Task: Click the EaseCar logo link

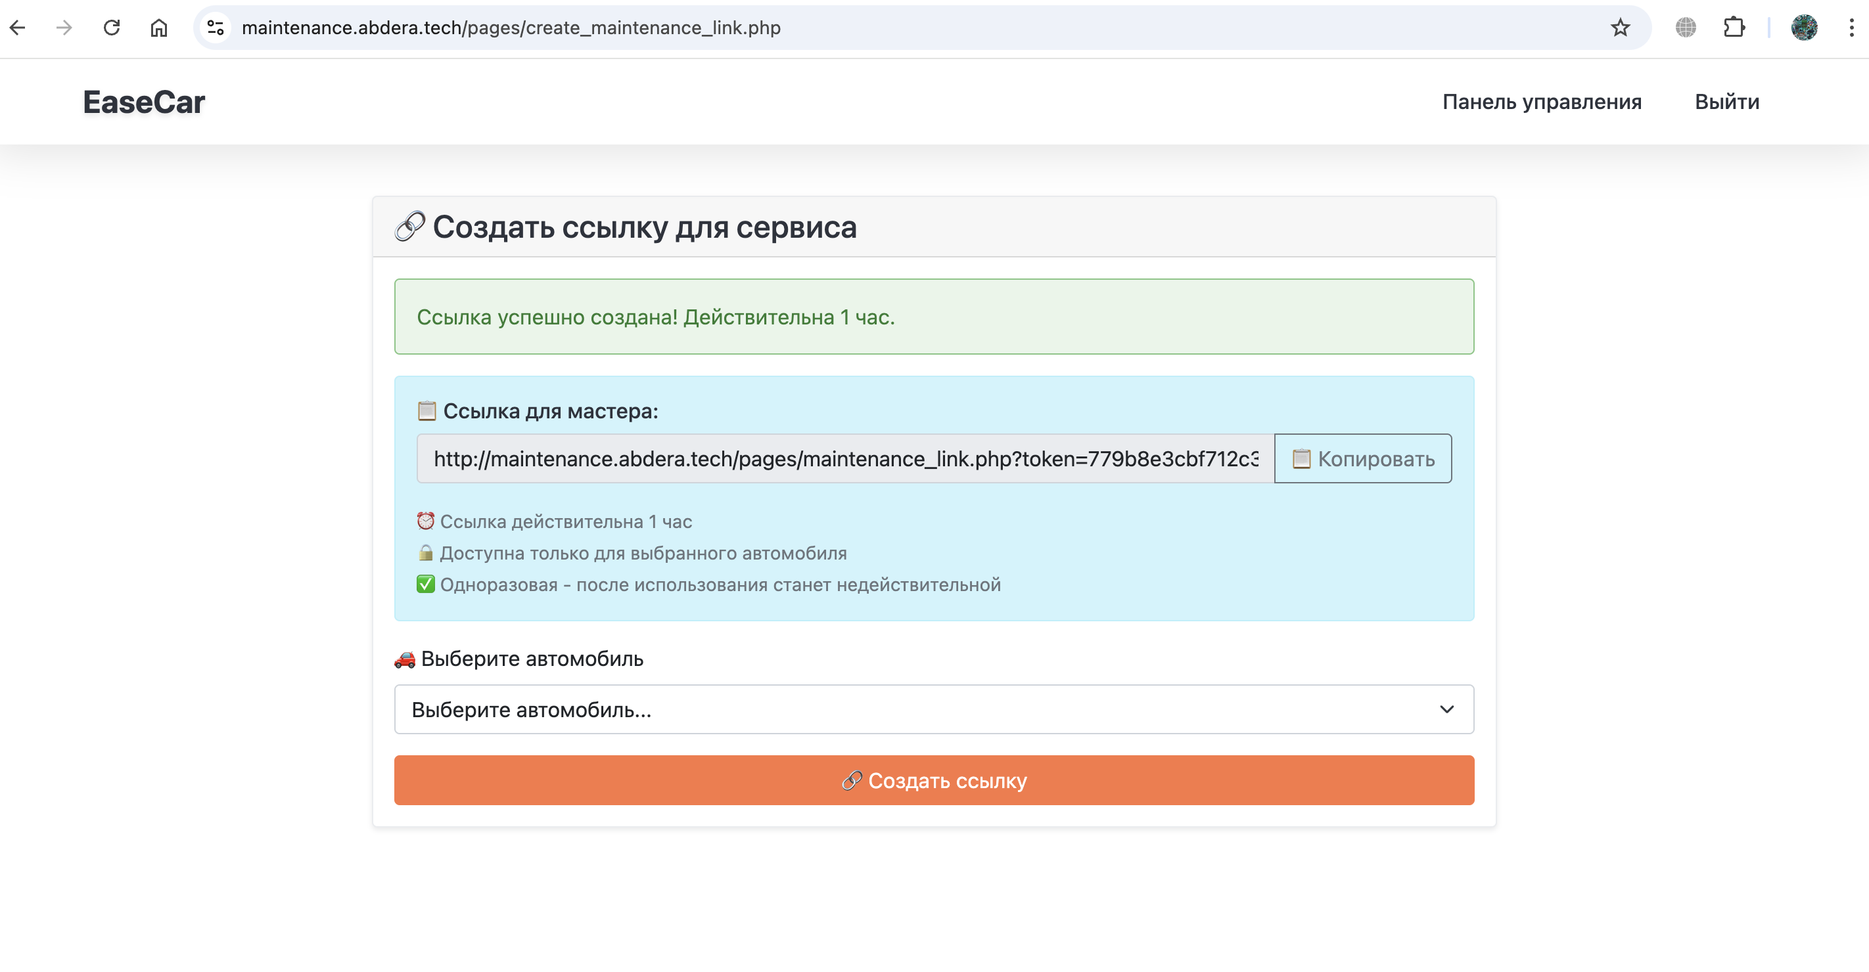Action: (144, 102)
